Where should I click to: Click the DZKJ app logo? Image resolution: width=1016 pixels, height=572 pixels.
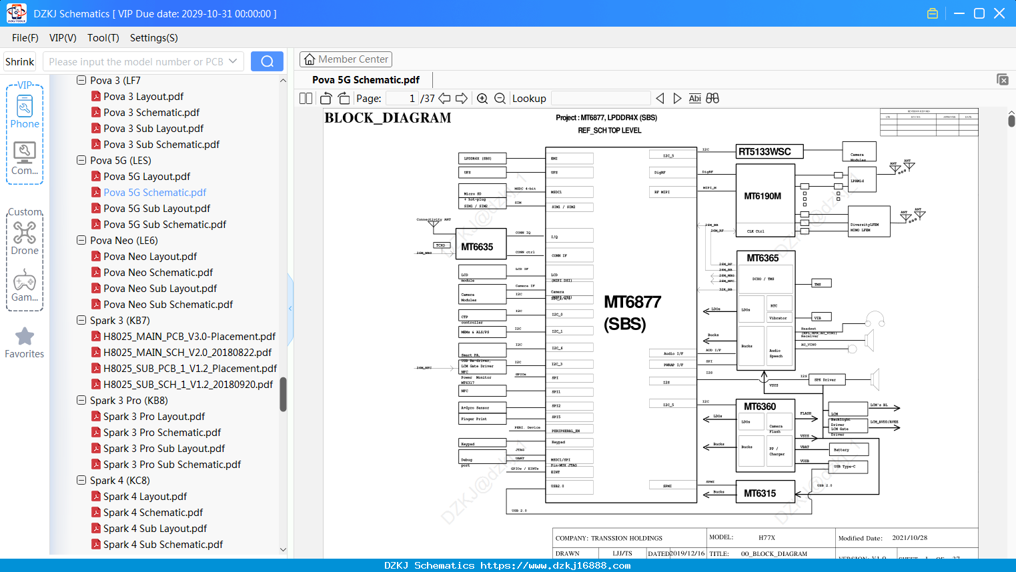[x=16, y=13]
